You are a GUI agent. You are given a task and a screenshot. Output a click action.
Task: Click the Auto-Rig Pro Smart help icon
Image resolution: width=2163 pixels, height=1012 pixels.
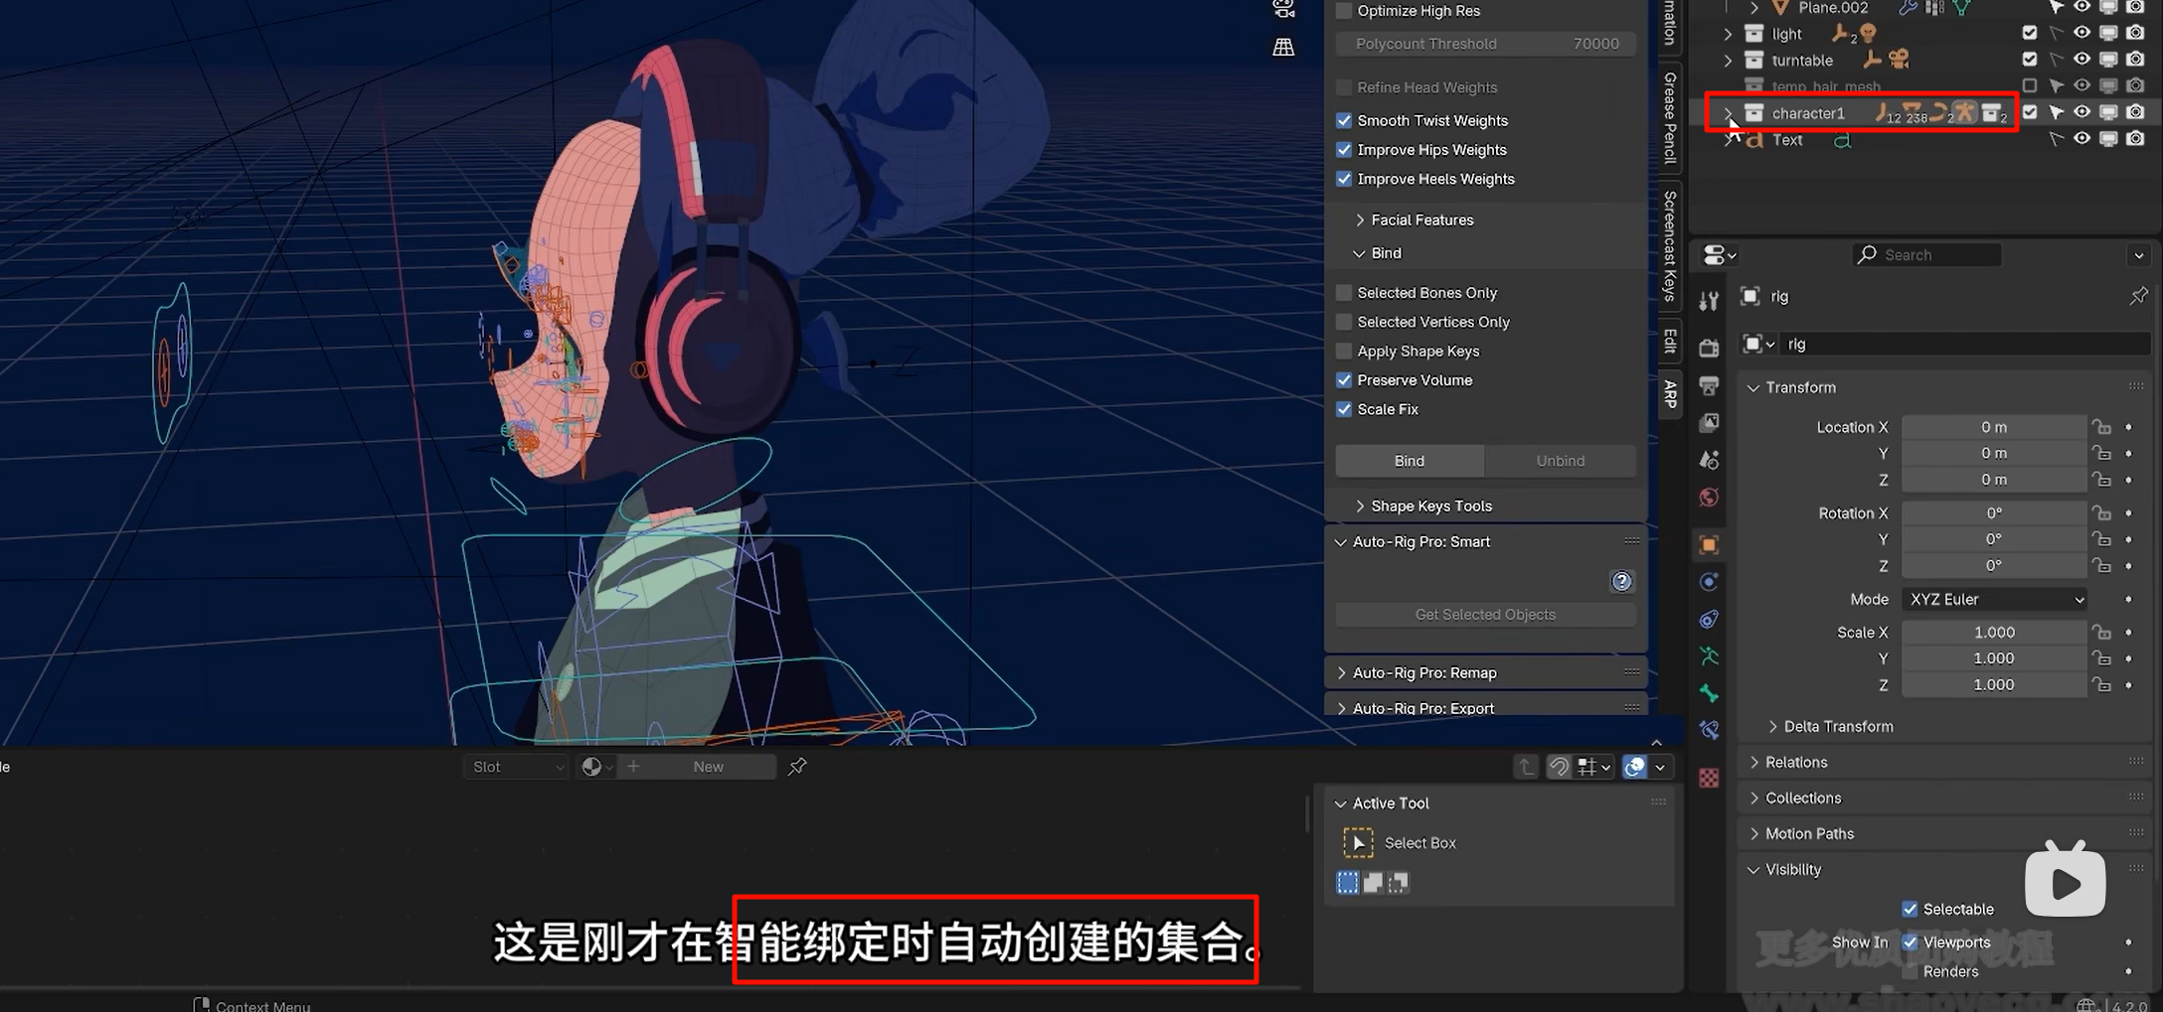coord(1621,581)
